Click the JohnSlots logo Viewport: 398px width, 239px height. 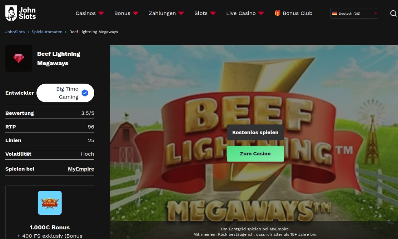point(21,13)
